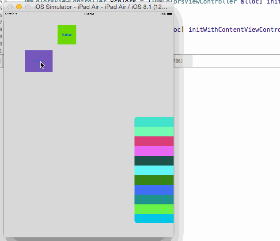This screenshot has height=241, width=280.
Task: Click the iOS Simulator window title
Action: click(x=101, y=7)
